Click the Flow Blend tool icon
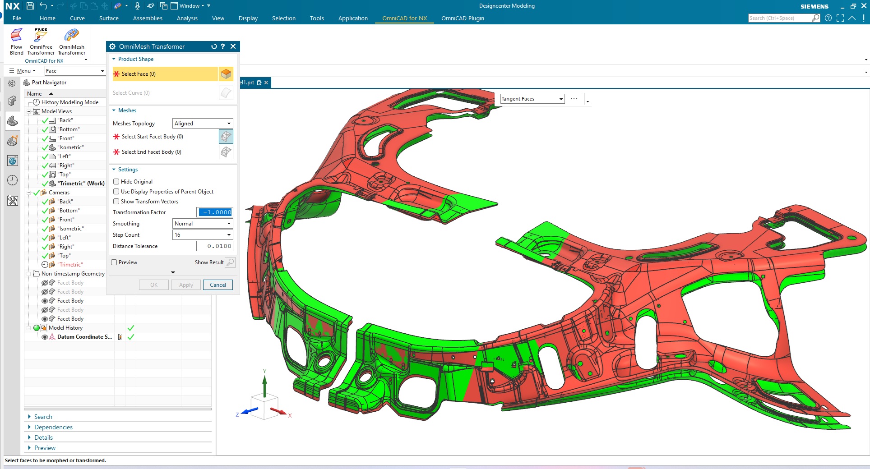The height and width of the screenshot is (469, 870). (16, 36)
